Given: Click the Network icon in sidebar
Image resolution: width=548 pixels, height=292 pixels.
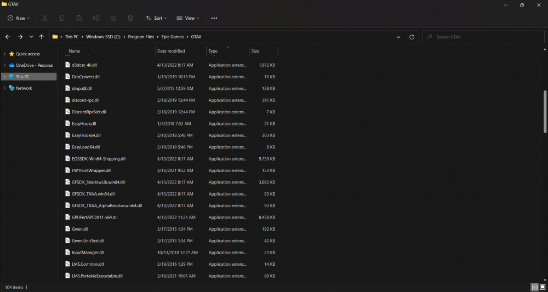Looking at the screenshot, I should pyautogui.click(x=12, y=88).
